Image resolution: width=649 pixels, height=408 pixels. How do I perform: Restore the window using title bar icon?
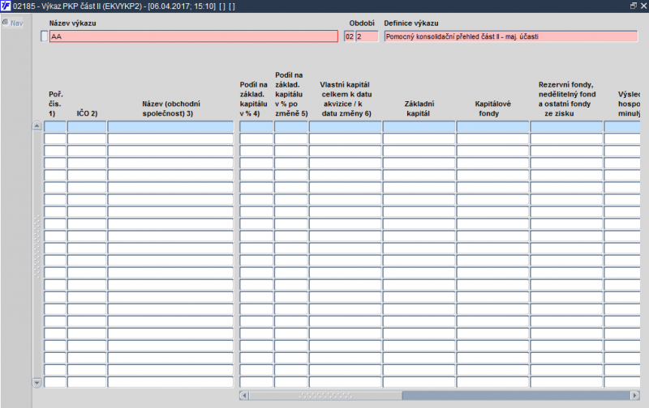[634, 6]
